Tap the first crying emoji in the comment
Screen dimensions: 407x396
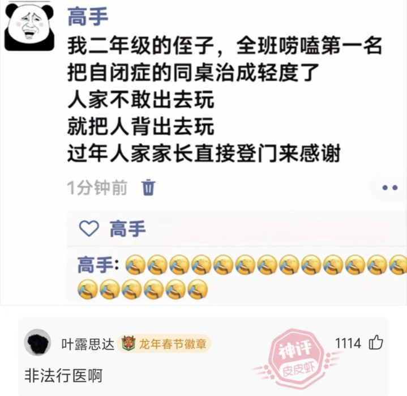pos(135,265)
